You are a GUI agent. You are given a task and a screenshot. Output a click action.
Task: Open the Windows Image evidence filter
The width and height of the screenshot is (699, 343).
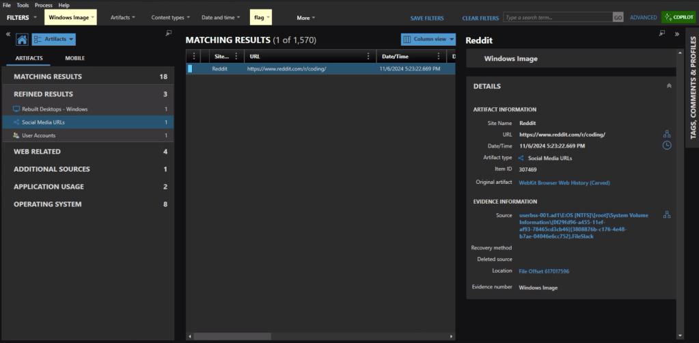click(70, 18)
